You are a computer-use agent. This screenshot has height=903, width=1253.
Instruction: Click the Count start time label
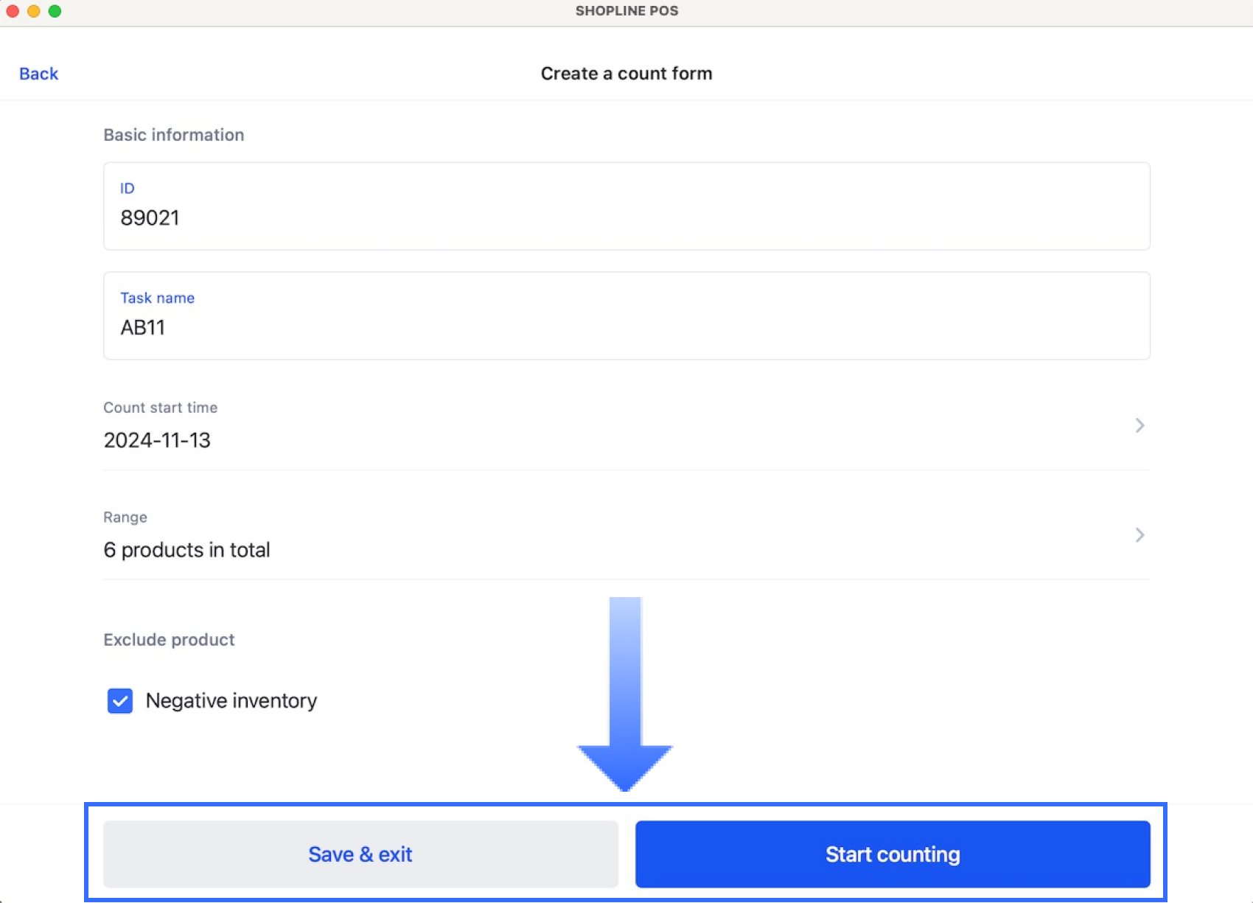click(x=160, y=408)
